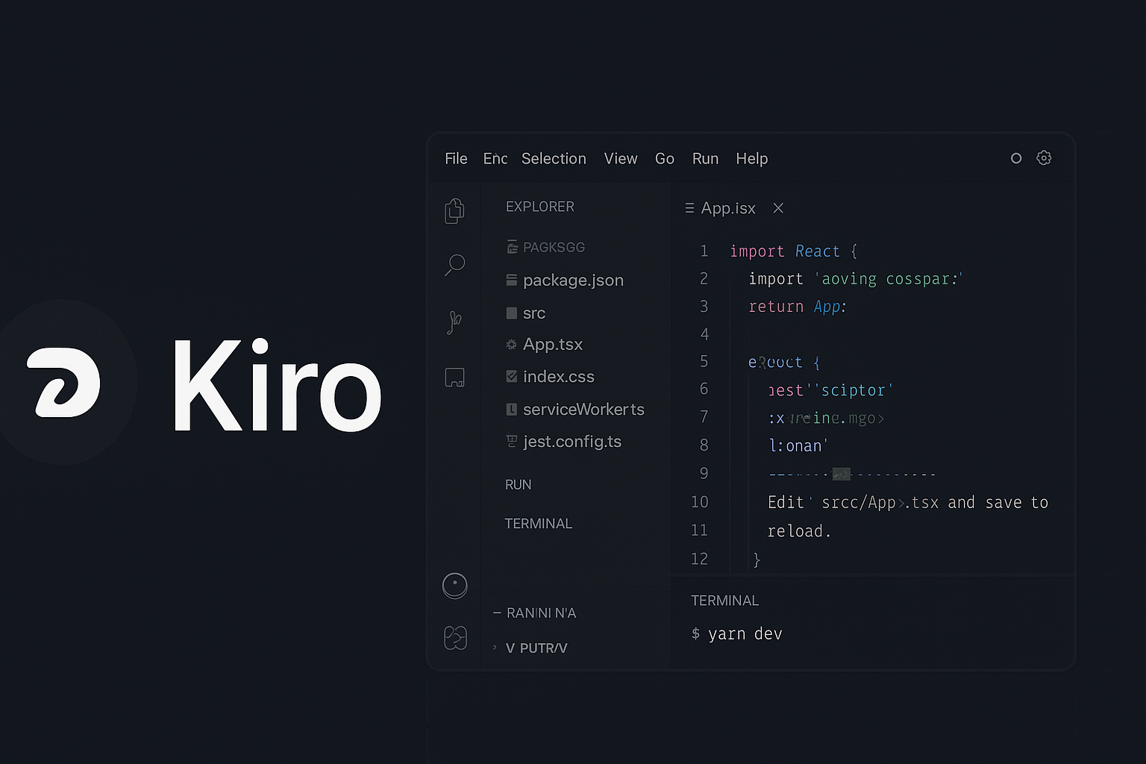Open the Explorer files icon in activity bar
The height and width of the screenshot is (764, 1146).
pos(454,211)
